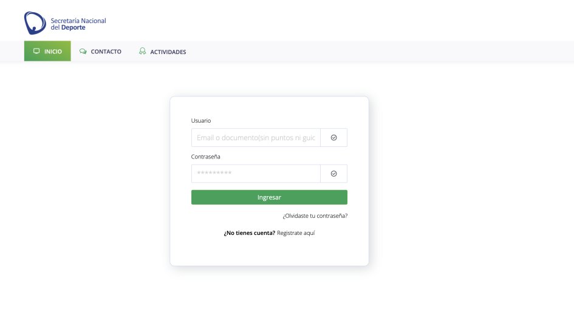
Task: Go to the CONTACTO menu item
Action: [106, 52]
